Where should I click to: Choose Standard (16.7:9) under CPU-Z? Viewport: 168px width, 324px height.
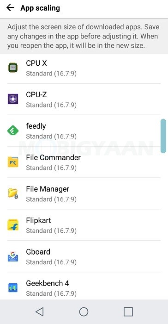(x=51, y=105)
